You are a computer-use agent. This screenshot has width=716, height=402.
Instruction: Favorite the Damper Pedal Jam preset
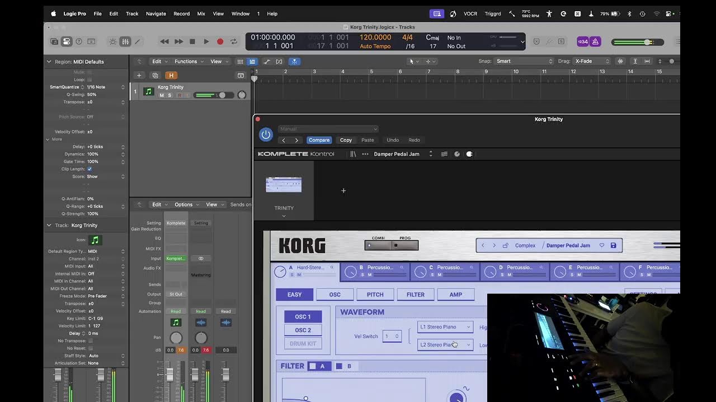(602, 246)
